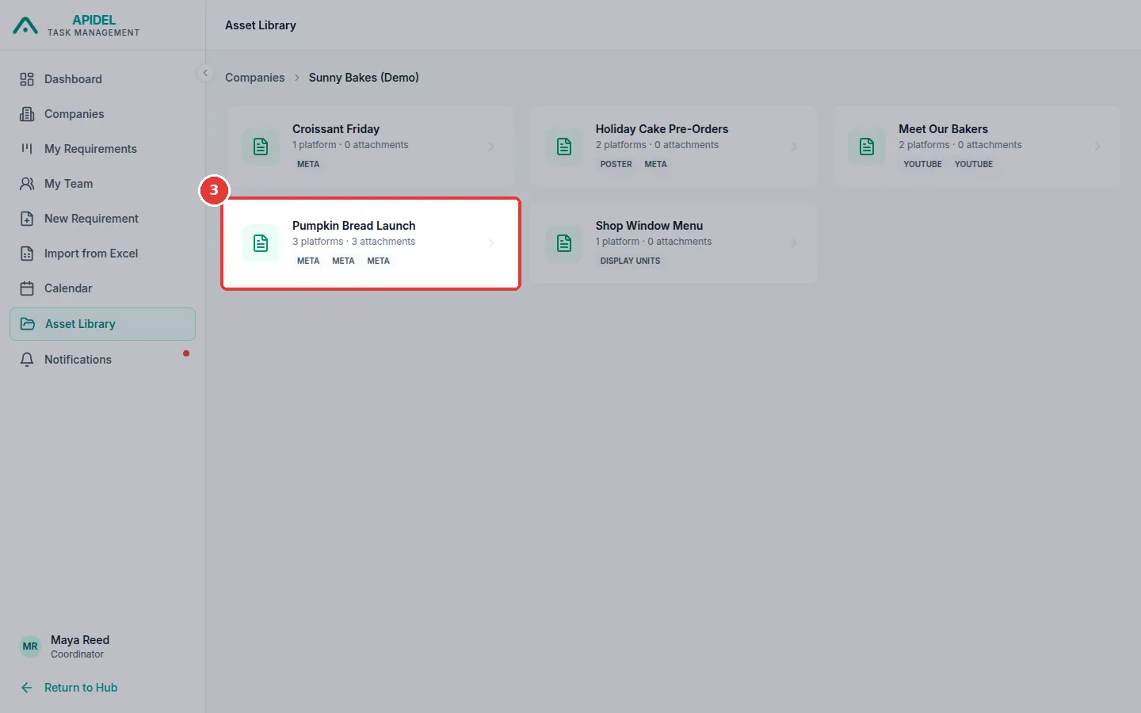The height and width of the screenshot is (713, 1141).
Task: Click the Apidel logo icon
Action: pyautogui.click(x=25, y=26)
